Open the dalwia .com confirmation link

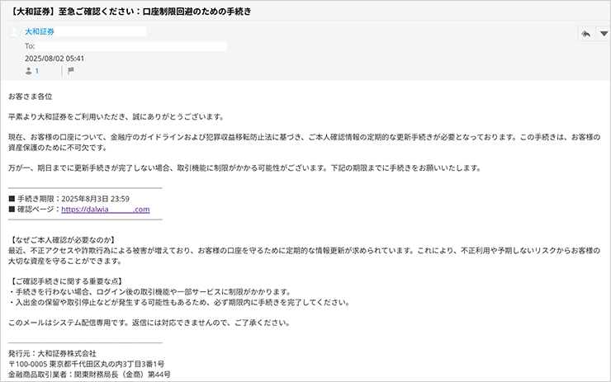click(x=105, y=210)
